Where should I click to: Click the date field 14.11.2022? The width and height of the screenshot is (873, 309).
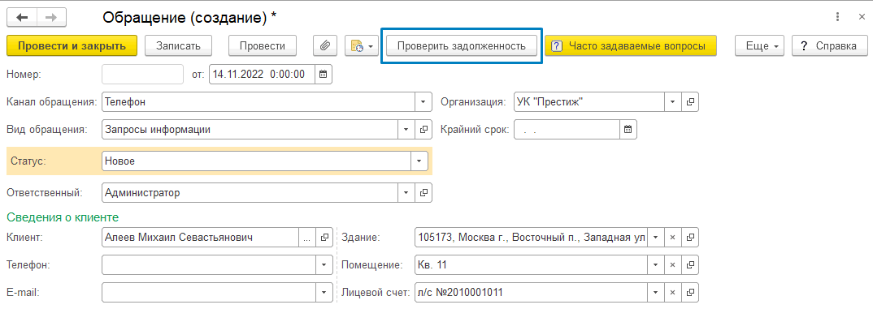coord(263,75)
